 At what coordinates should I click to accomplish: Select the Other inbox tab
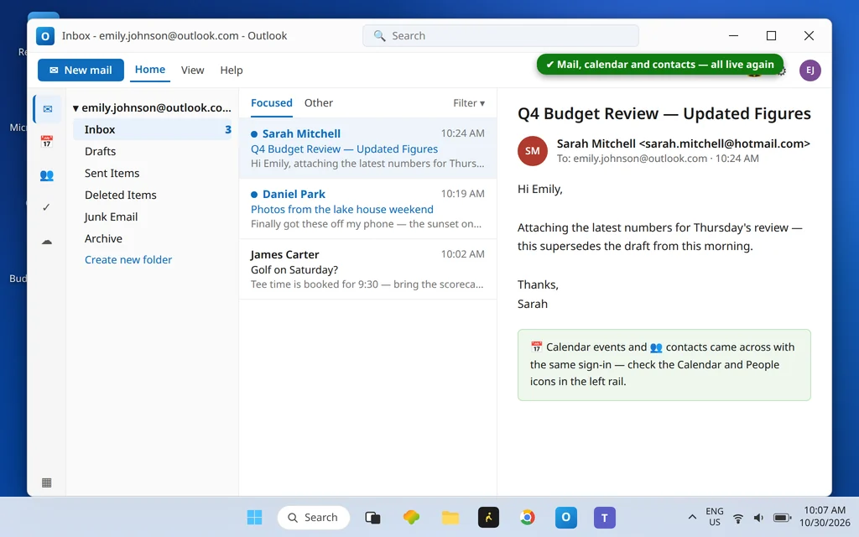[318, 103]
